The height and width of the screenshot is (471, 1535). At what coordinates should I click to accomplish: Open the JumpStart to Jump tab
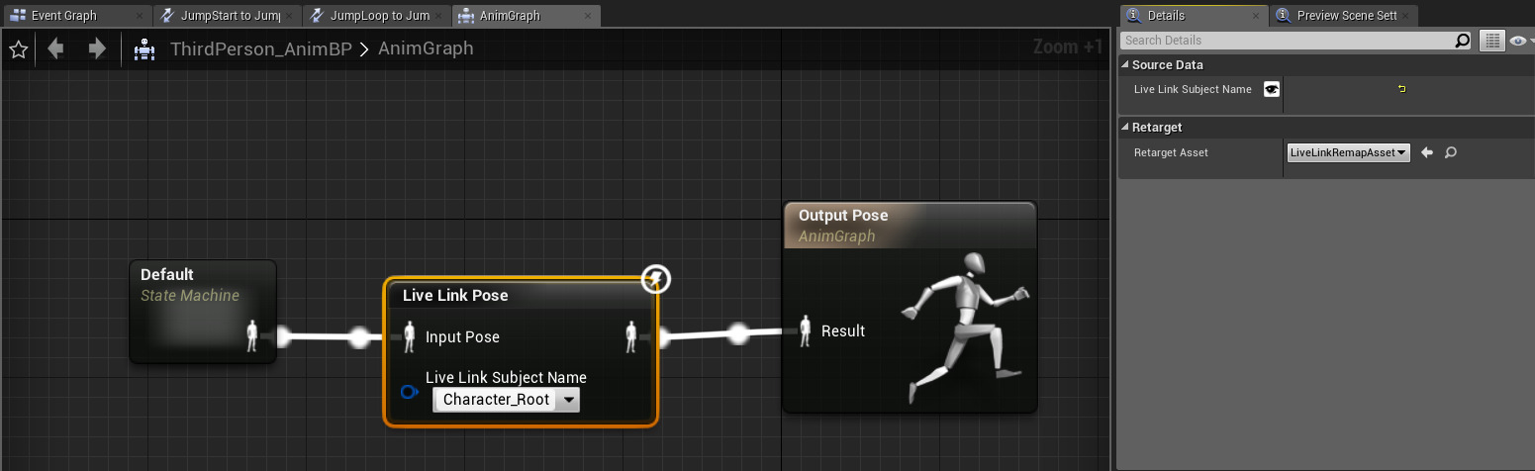pos(228,16)
